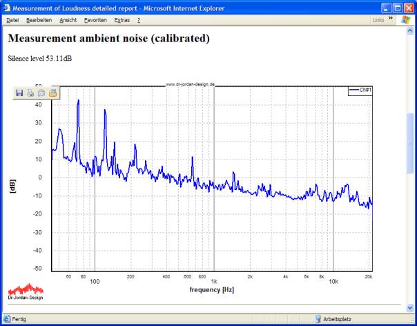
Task: Click the Arbeitsplatz zone icon in status bar
Action: 318,319
